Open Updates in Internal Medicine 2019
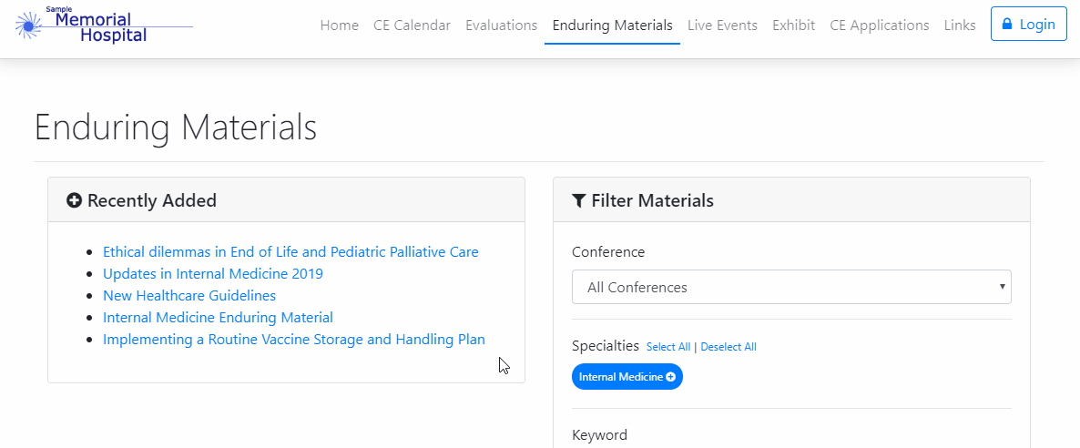Viewport: 1080px width, 448px height. click(213, 274)
